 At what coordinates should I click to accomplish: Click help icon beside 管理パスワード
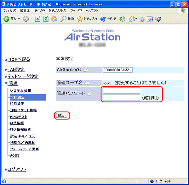coord(89,94)
